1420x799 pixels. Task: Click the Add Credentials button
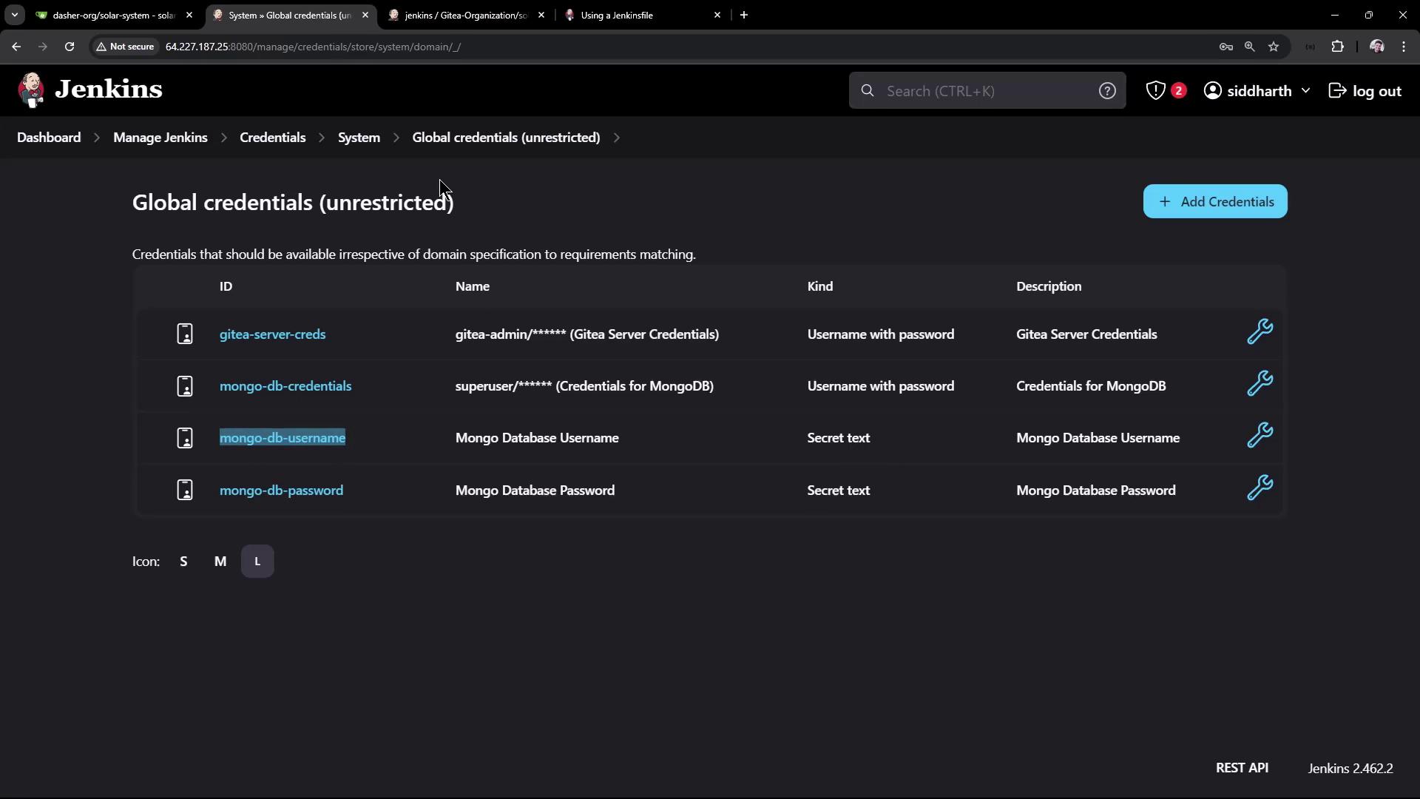pyautogui.click(x=1214, y=201)
